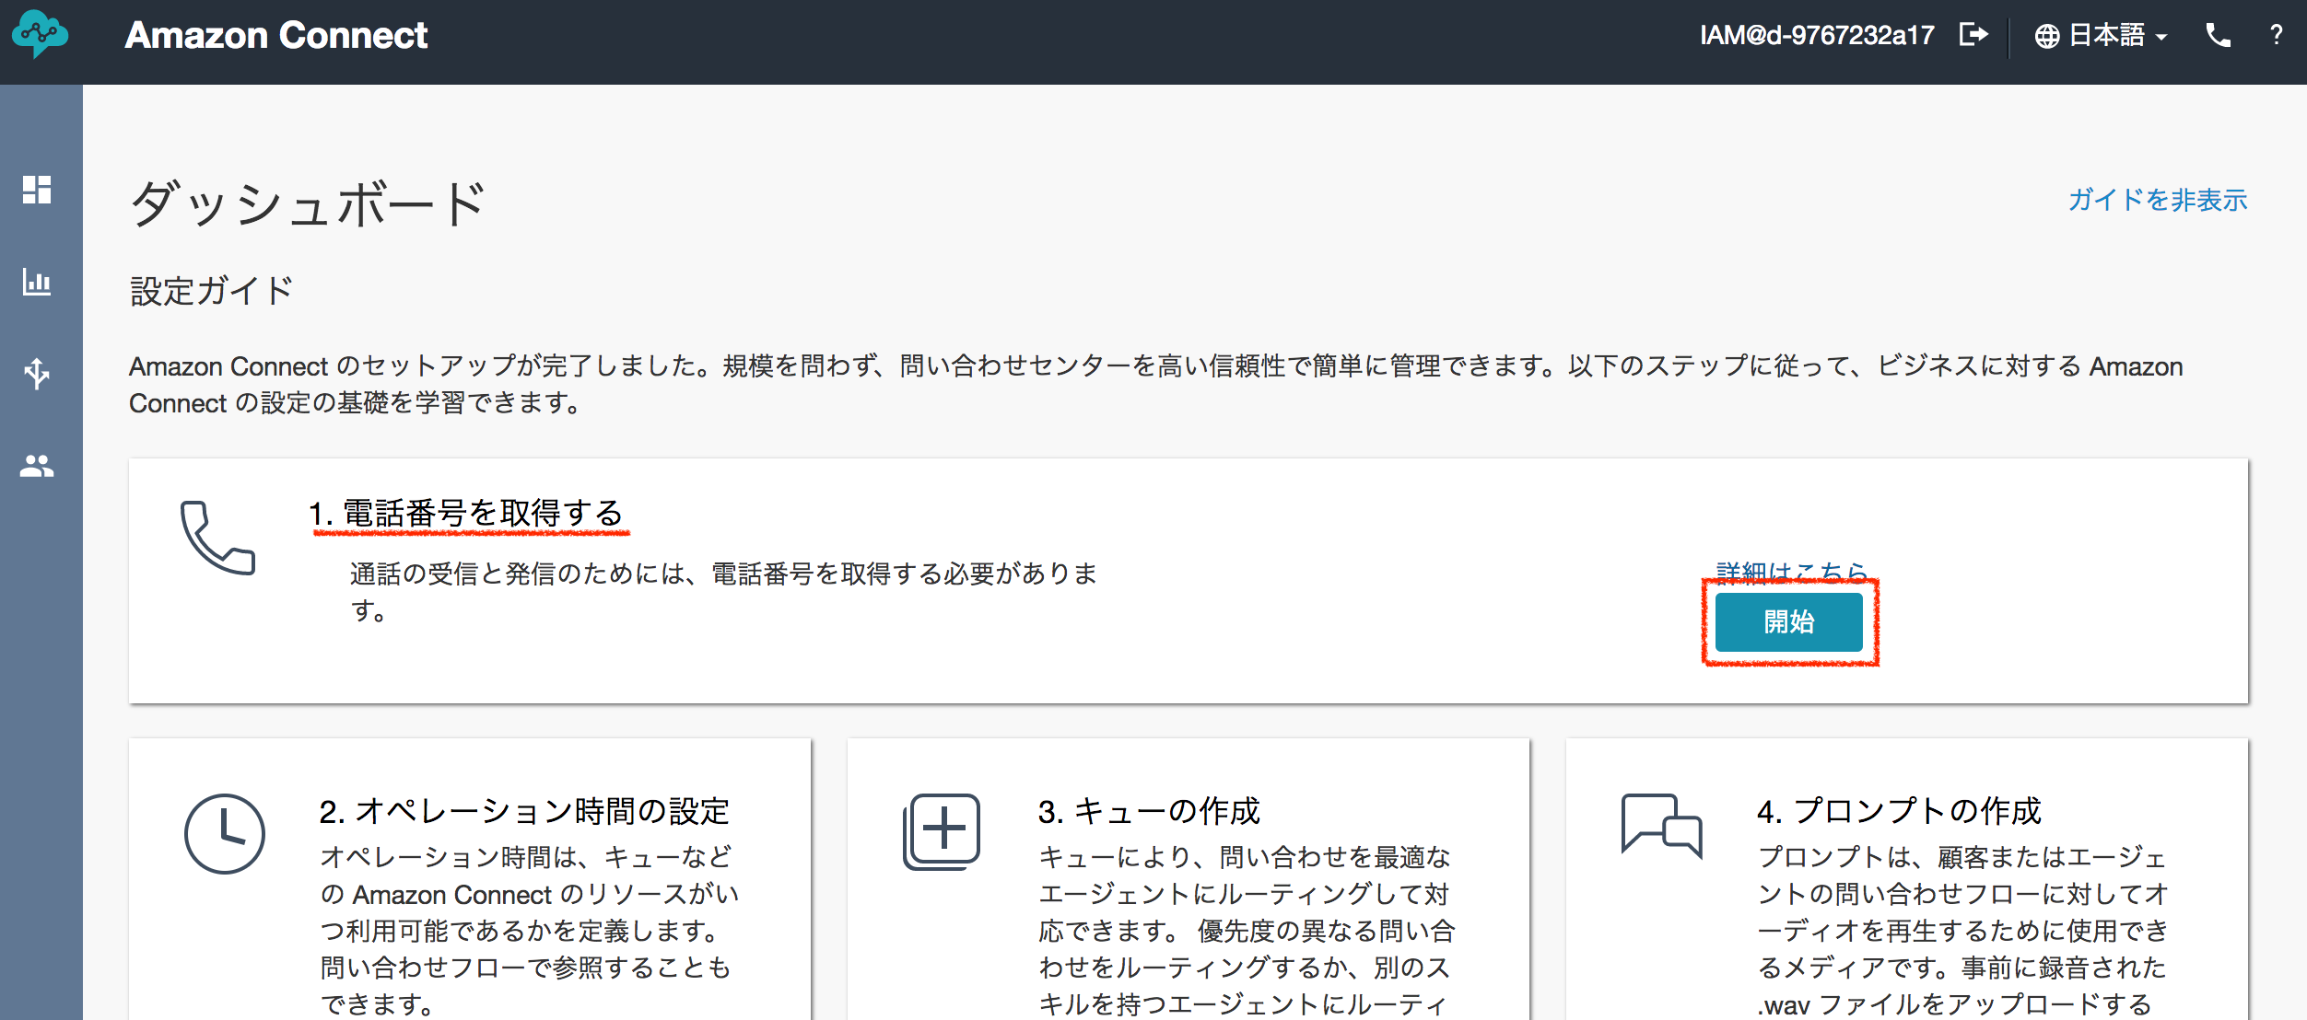Click the clock icon for オペレーション時間の設定
Screen dimensions: 2307x1020
227,832
